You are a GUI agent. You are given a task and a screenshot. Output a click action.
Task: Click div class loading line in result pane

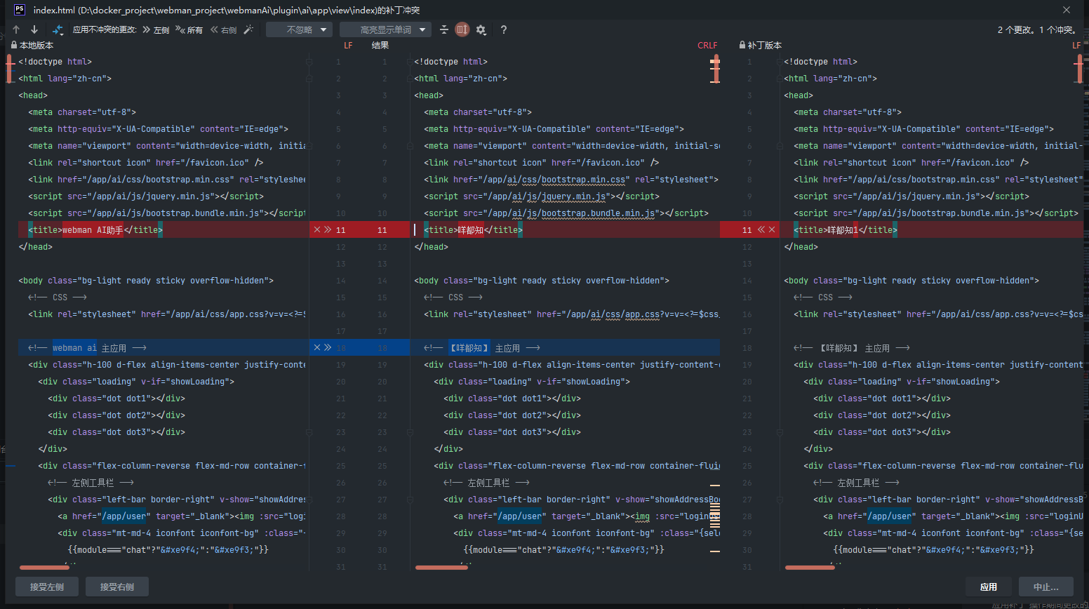pyautogui.click(x=532, y=382)
